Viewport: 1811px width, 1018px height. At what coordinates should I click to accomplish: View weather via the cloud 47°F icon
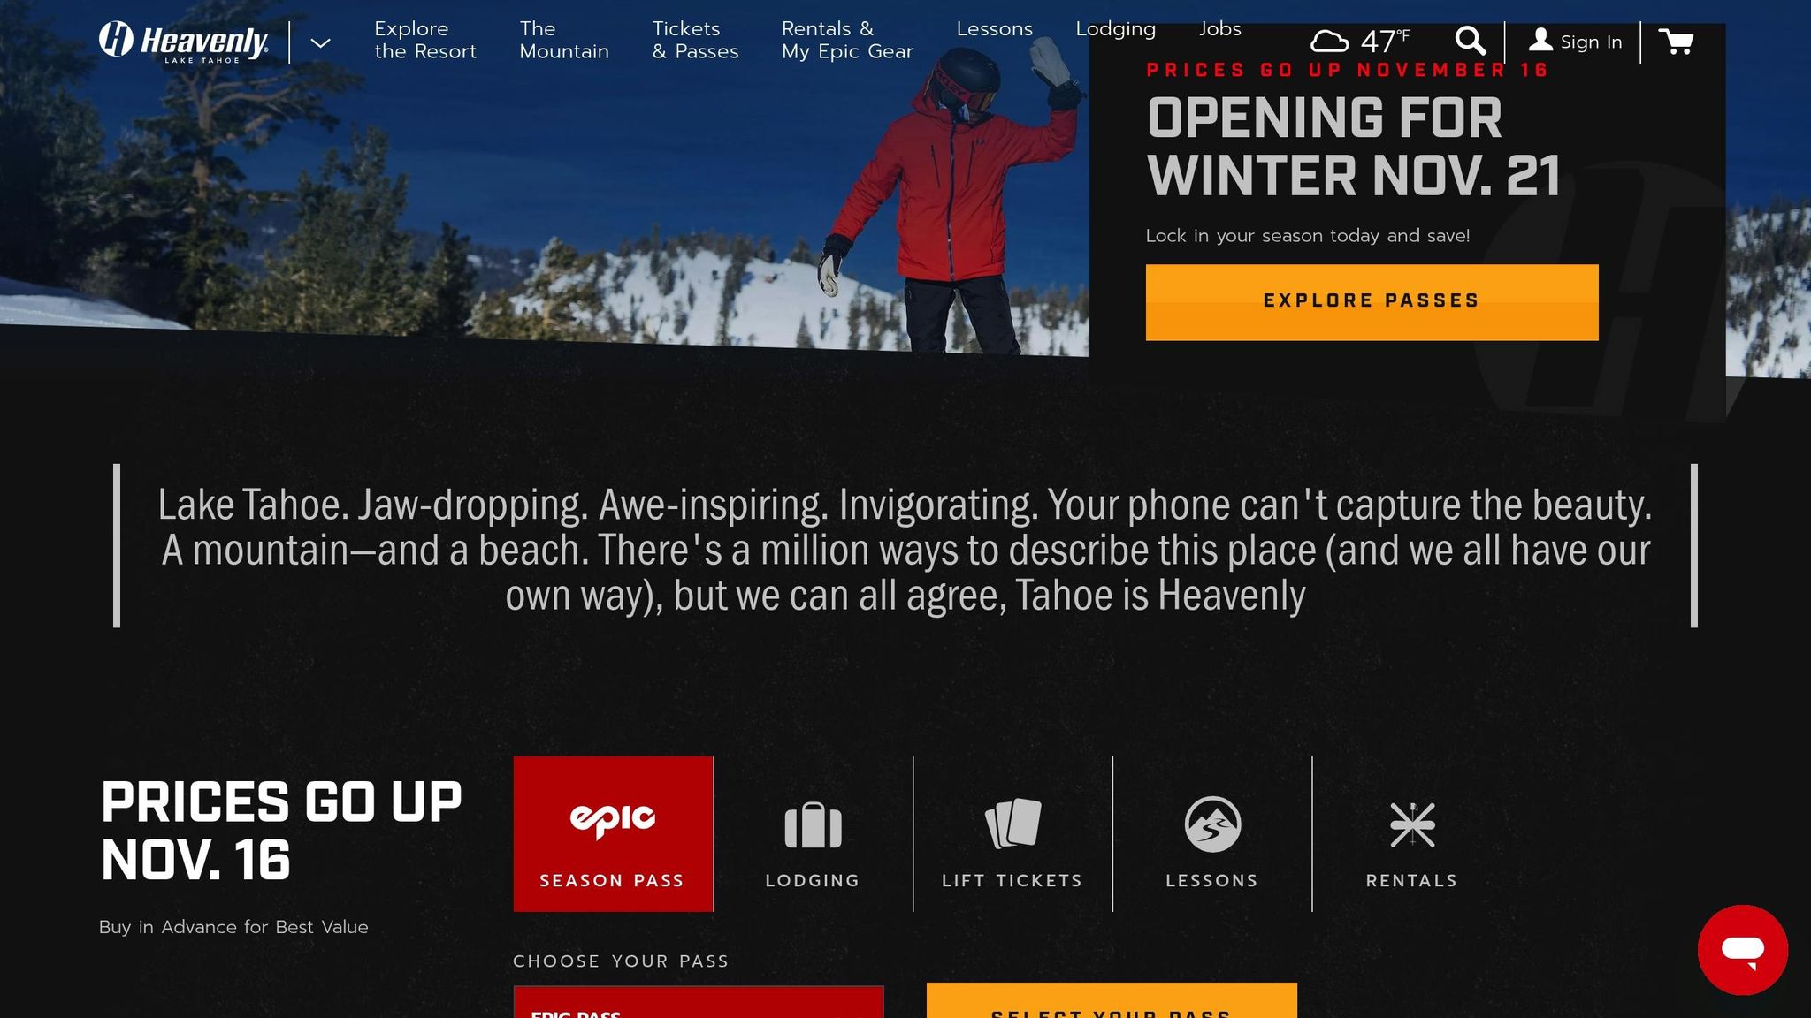tap(1360, 41)
